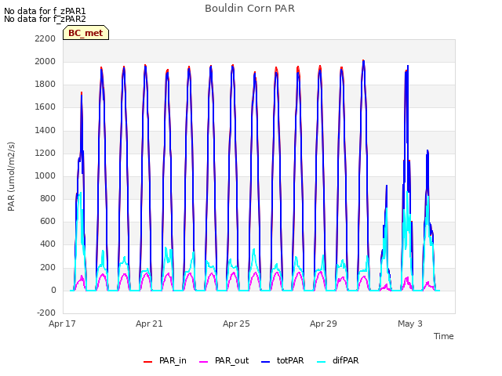Click the Apr 17 x-axis label
The height and width of the screenshot is (376, 502).
pyautogui.click(x=62, y=324)
